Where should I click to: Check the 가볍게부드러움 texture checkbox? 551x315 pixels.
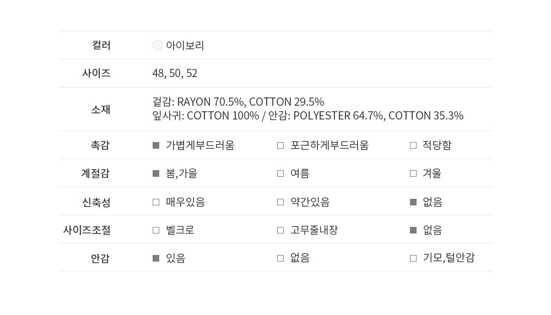tap(156, 145)
